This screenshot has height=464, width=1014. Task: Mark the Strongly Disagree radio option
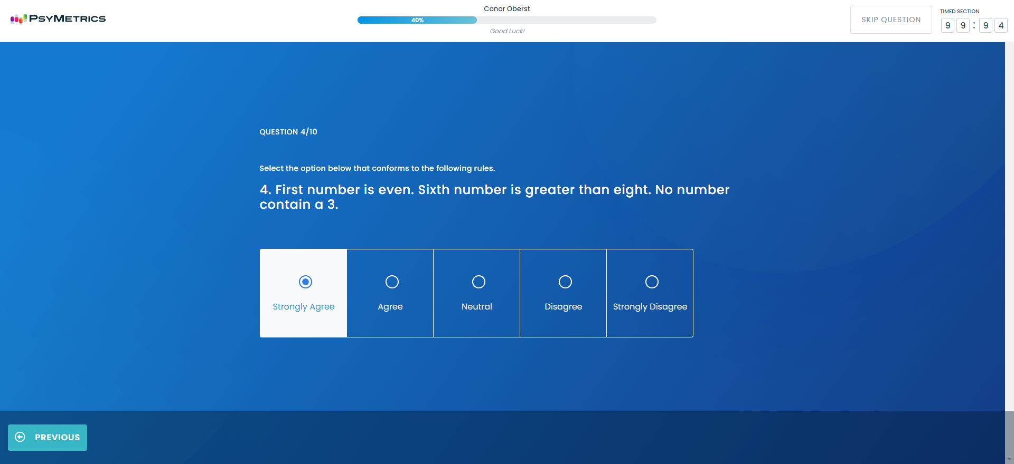pos(652,282)
